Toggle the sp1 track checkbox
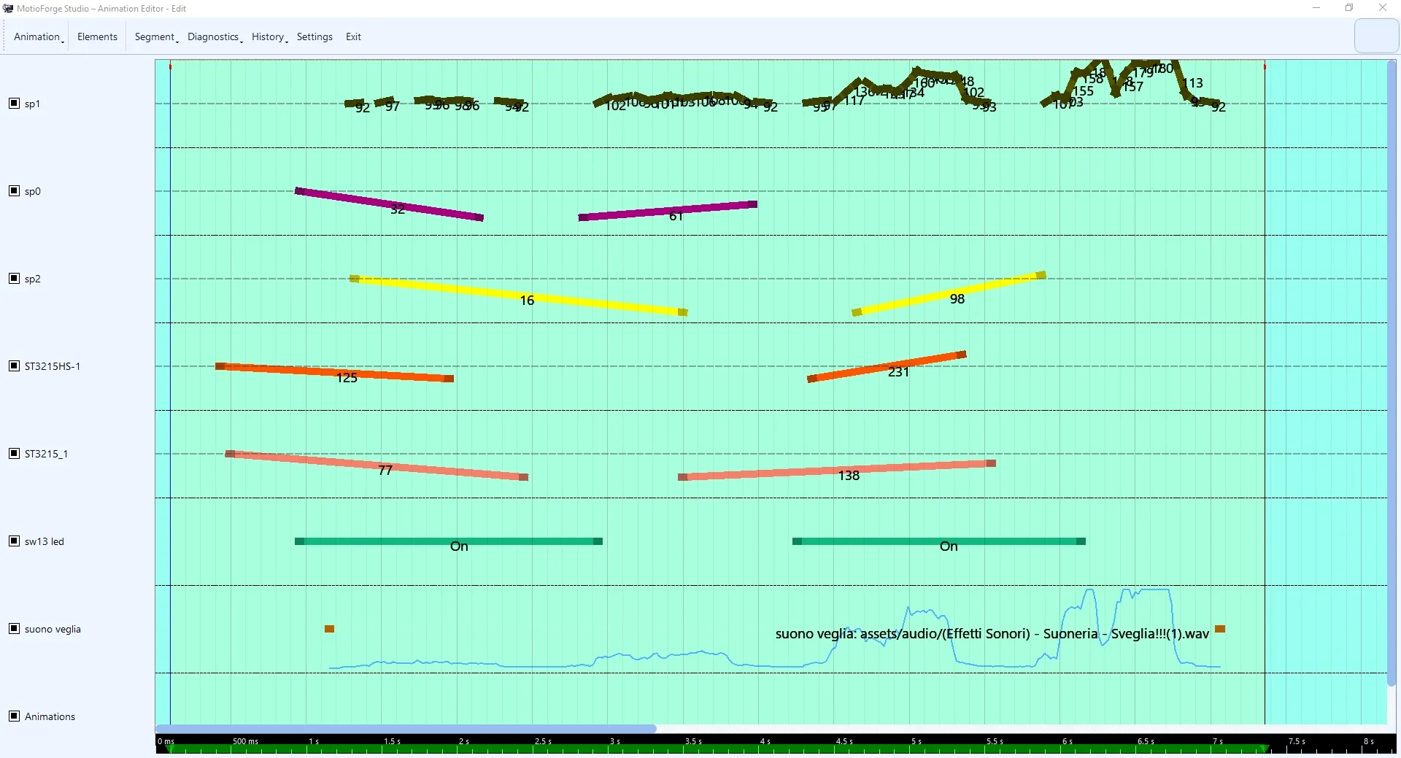Screen dimensions: 1401x758 coord(14,103)
